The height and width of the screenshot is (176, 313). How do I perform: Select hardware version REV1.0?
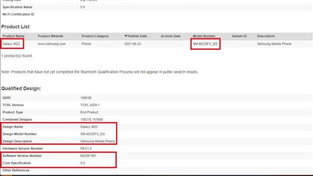(x=86, y=149)
